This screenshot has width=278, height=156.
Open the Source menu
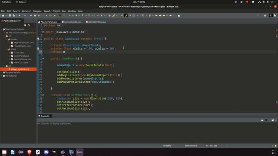coord(17,11)
